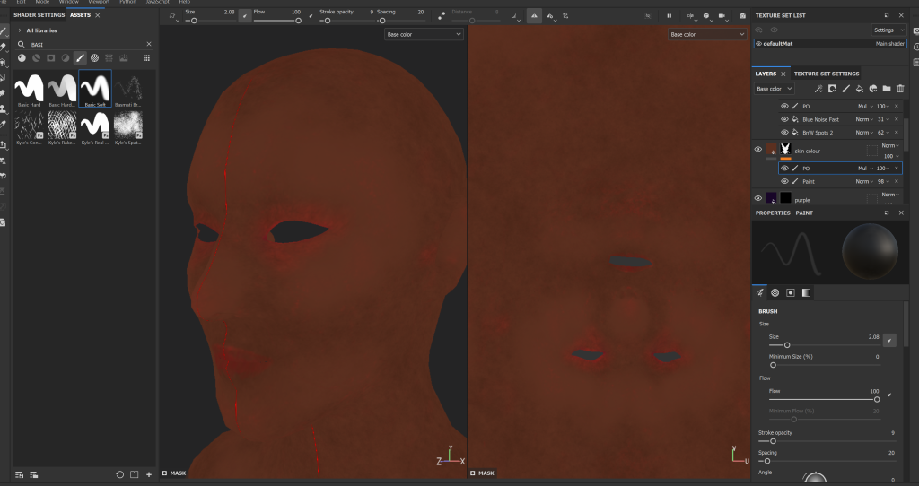Image resolution: width=919 pixels, height=486 pixels.
Task: Open the Viewport menu
Action: pyautogui.click(x=99, y=2)
